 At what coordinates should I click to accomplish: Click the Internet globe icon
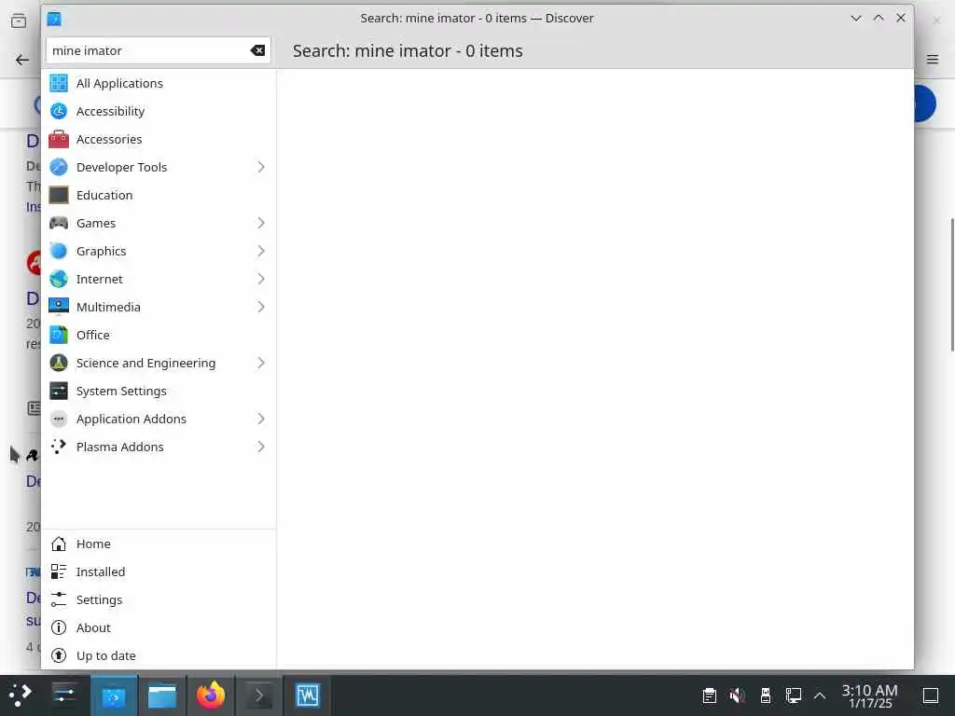(59, 279)
